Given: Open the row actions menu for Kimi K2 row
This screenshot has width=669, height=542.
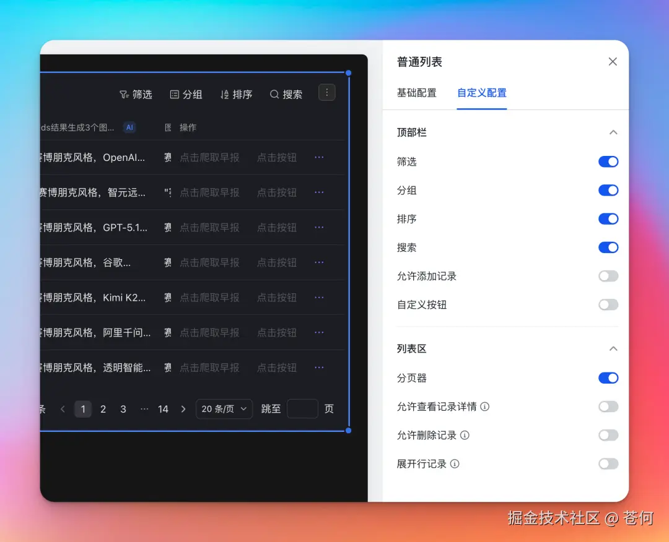Looking at the screenshot, I should coord(318,297).
